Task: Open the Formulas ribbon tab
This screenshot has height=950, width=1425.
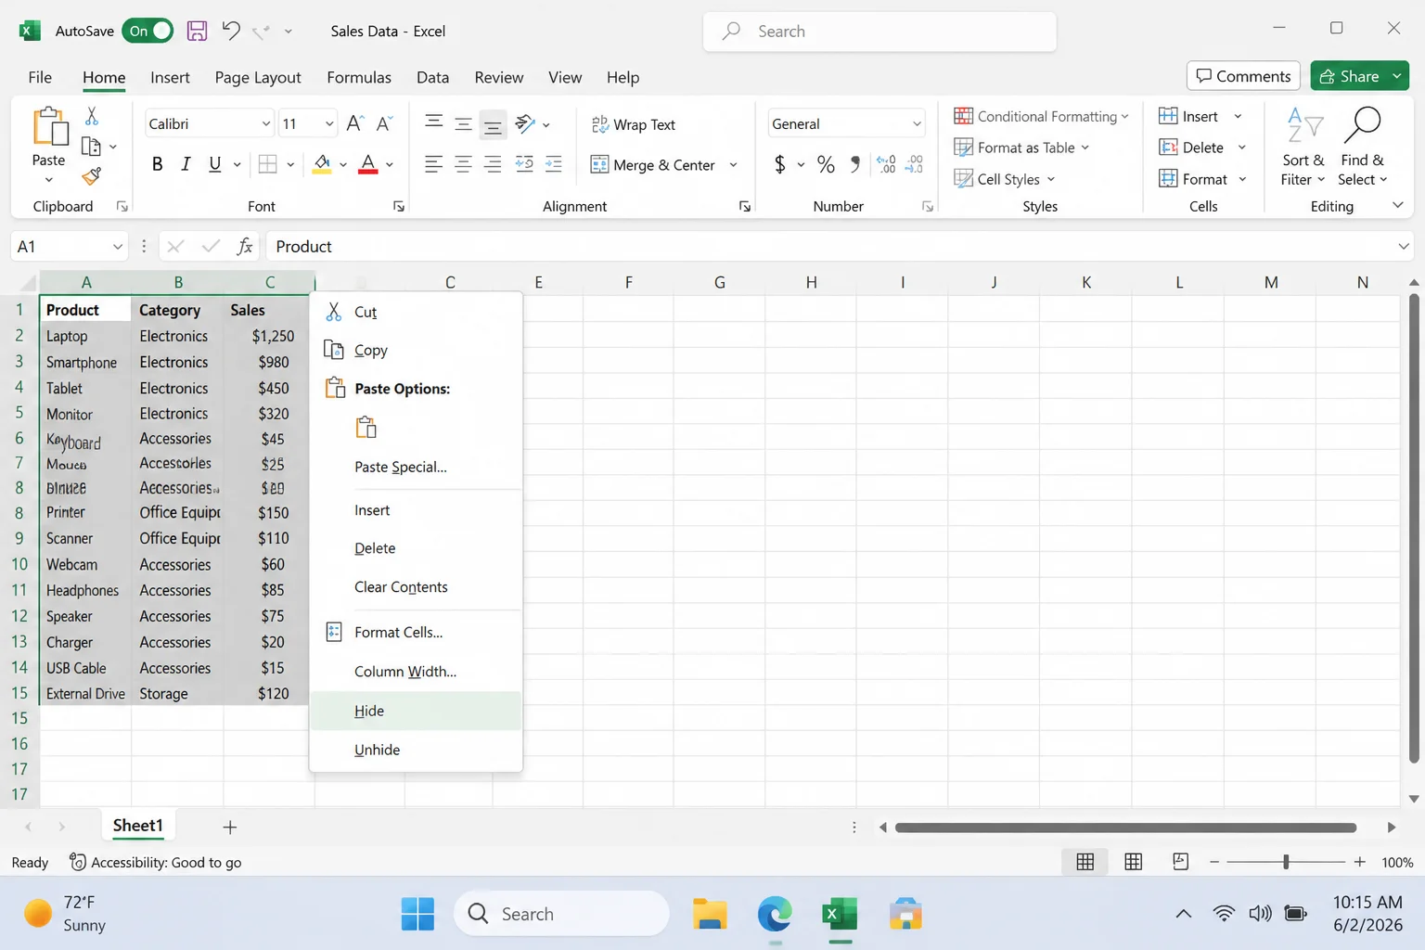Action: (x=359, y=77)
